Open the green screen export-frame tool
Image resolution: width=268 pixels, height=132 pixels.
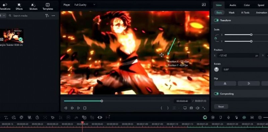click(29, 117)
